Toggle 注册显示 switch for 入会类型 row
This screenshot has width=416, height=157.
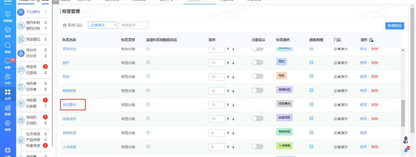coord(257,147)
